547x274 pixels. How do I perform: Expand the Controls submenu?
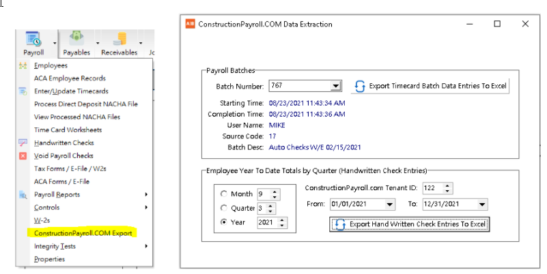point(146,207)
